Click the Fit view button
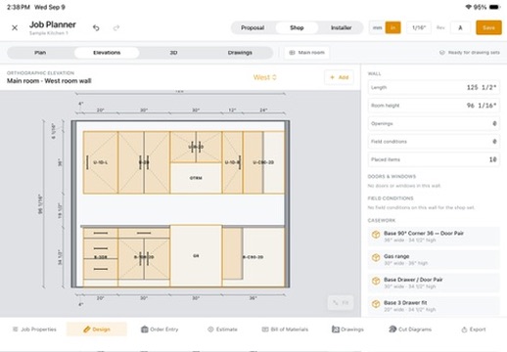This screenshot has width=507, height=352. tap(341, 303)
